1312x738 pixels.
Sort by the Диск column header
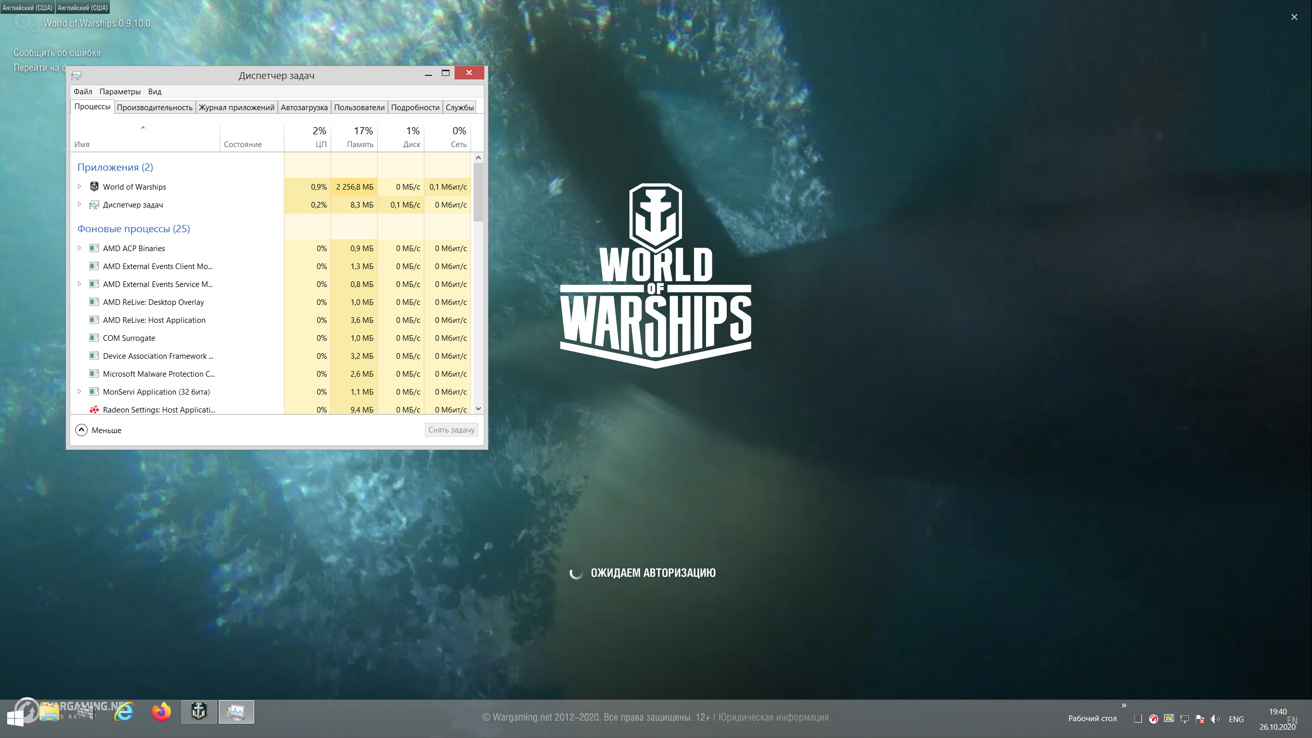(401, 137)
